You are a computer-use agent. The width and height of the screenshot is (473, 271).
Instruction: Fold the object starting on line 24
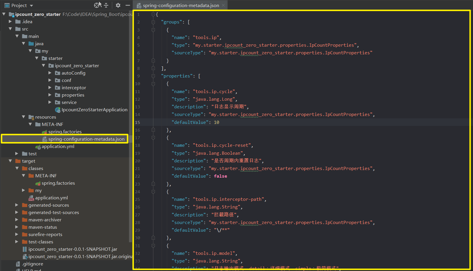[153, 192]
